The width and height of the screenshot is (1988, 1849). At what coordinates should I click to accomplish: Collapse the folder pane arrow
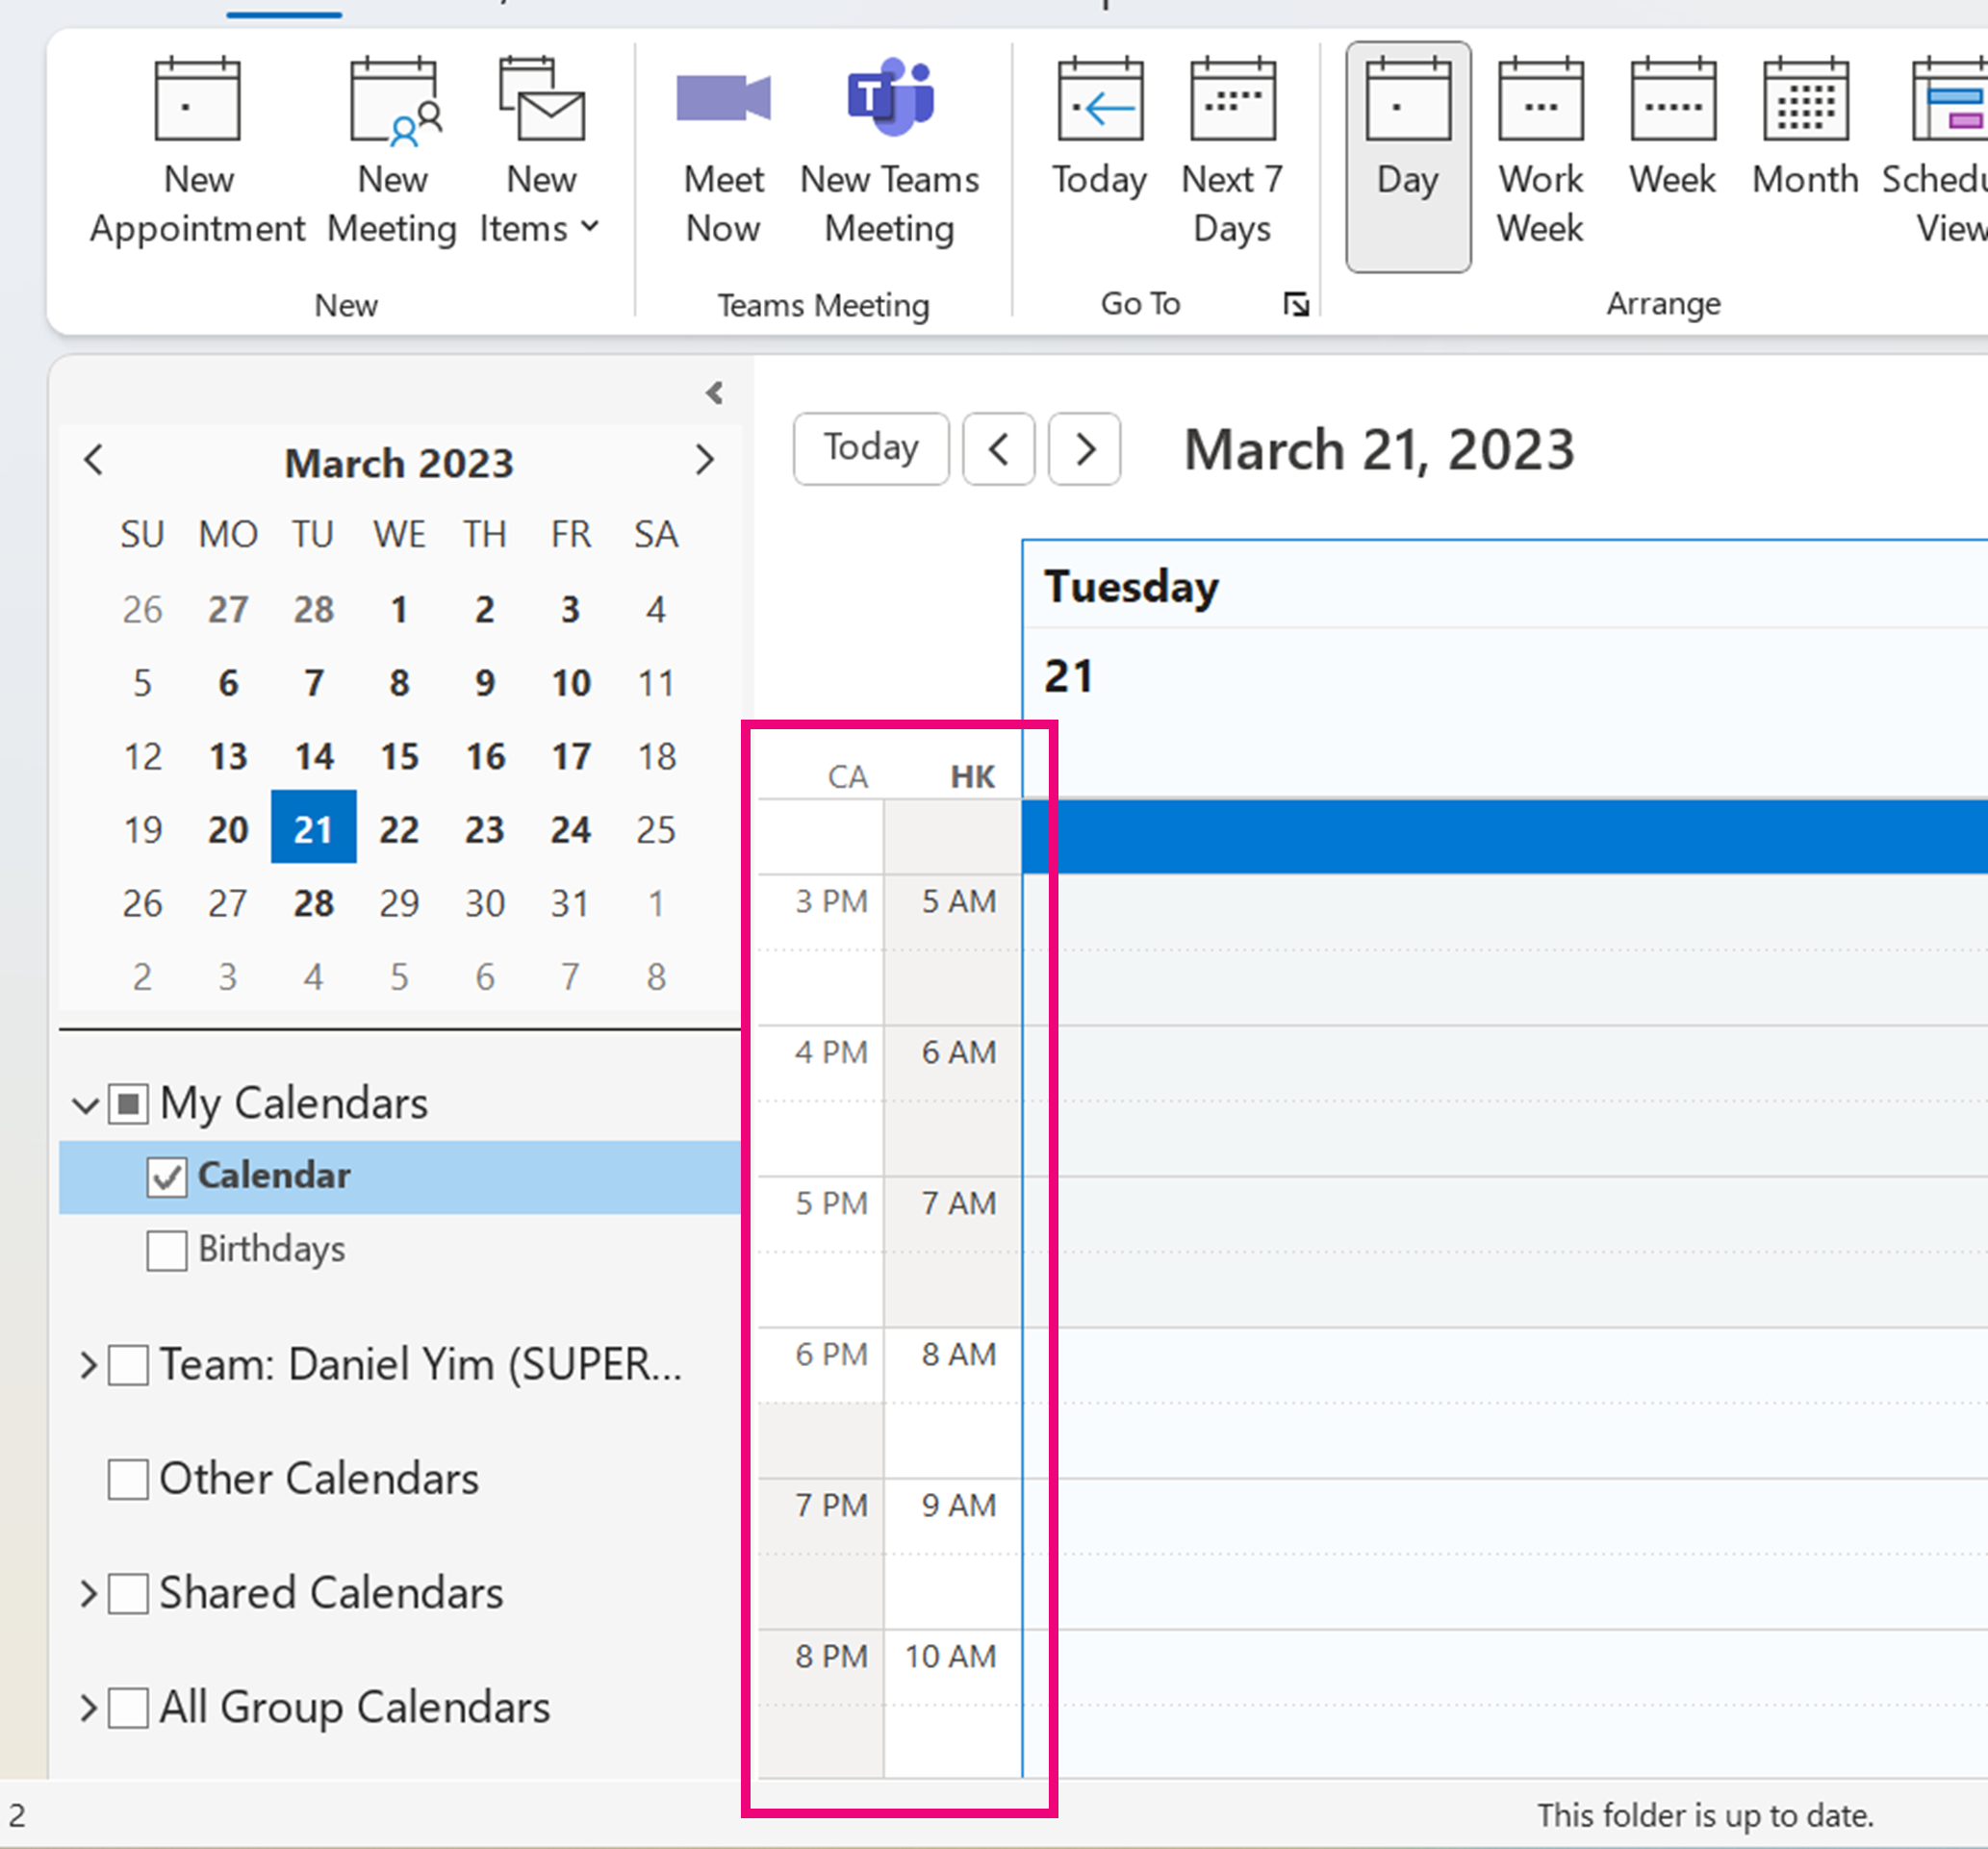point(714,393)
